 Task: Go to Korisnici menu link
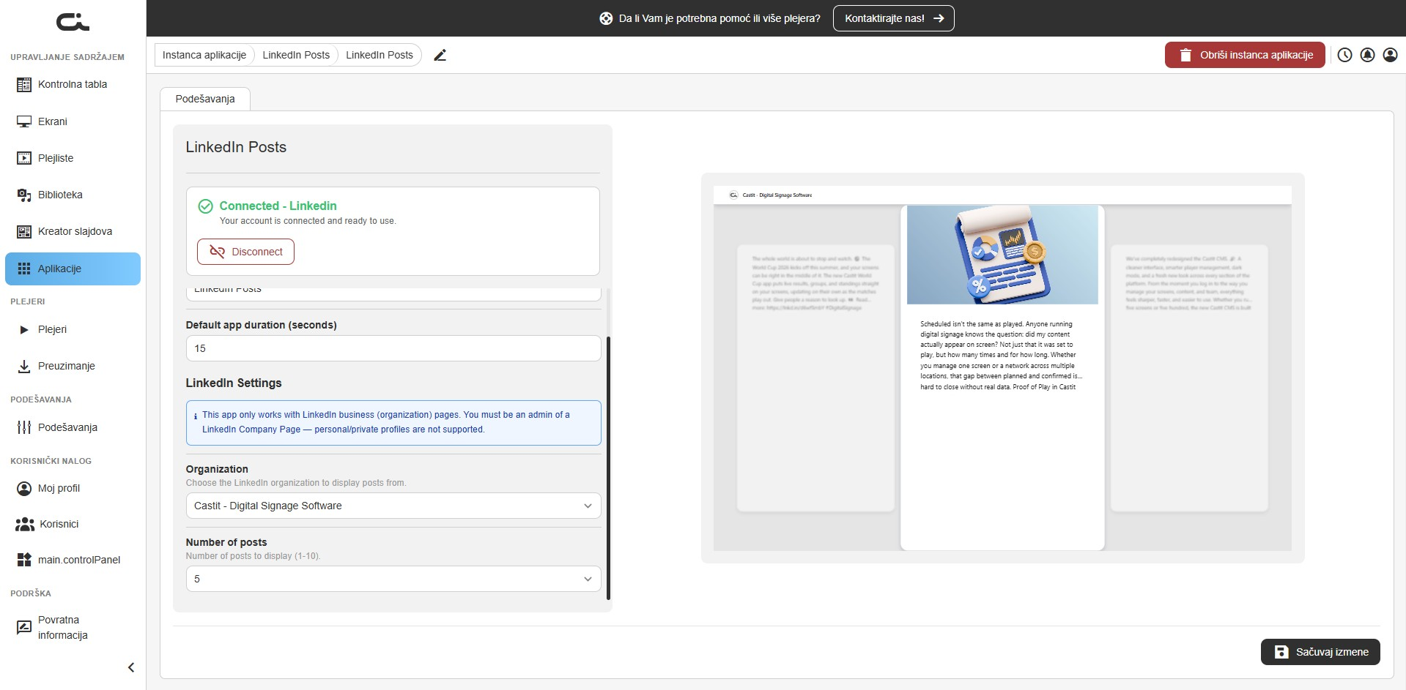coord(73,524)
